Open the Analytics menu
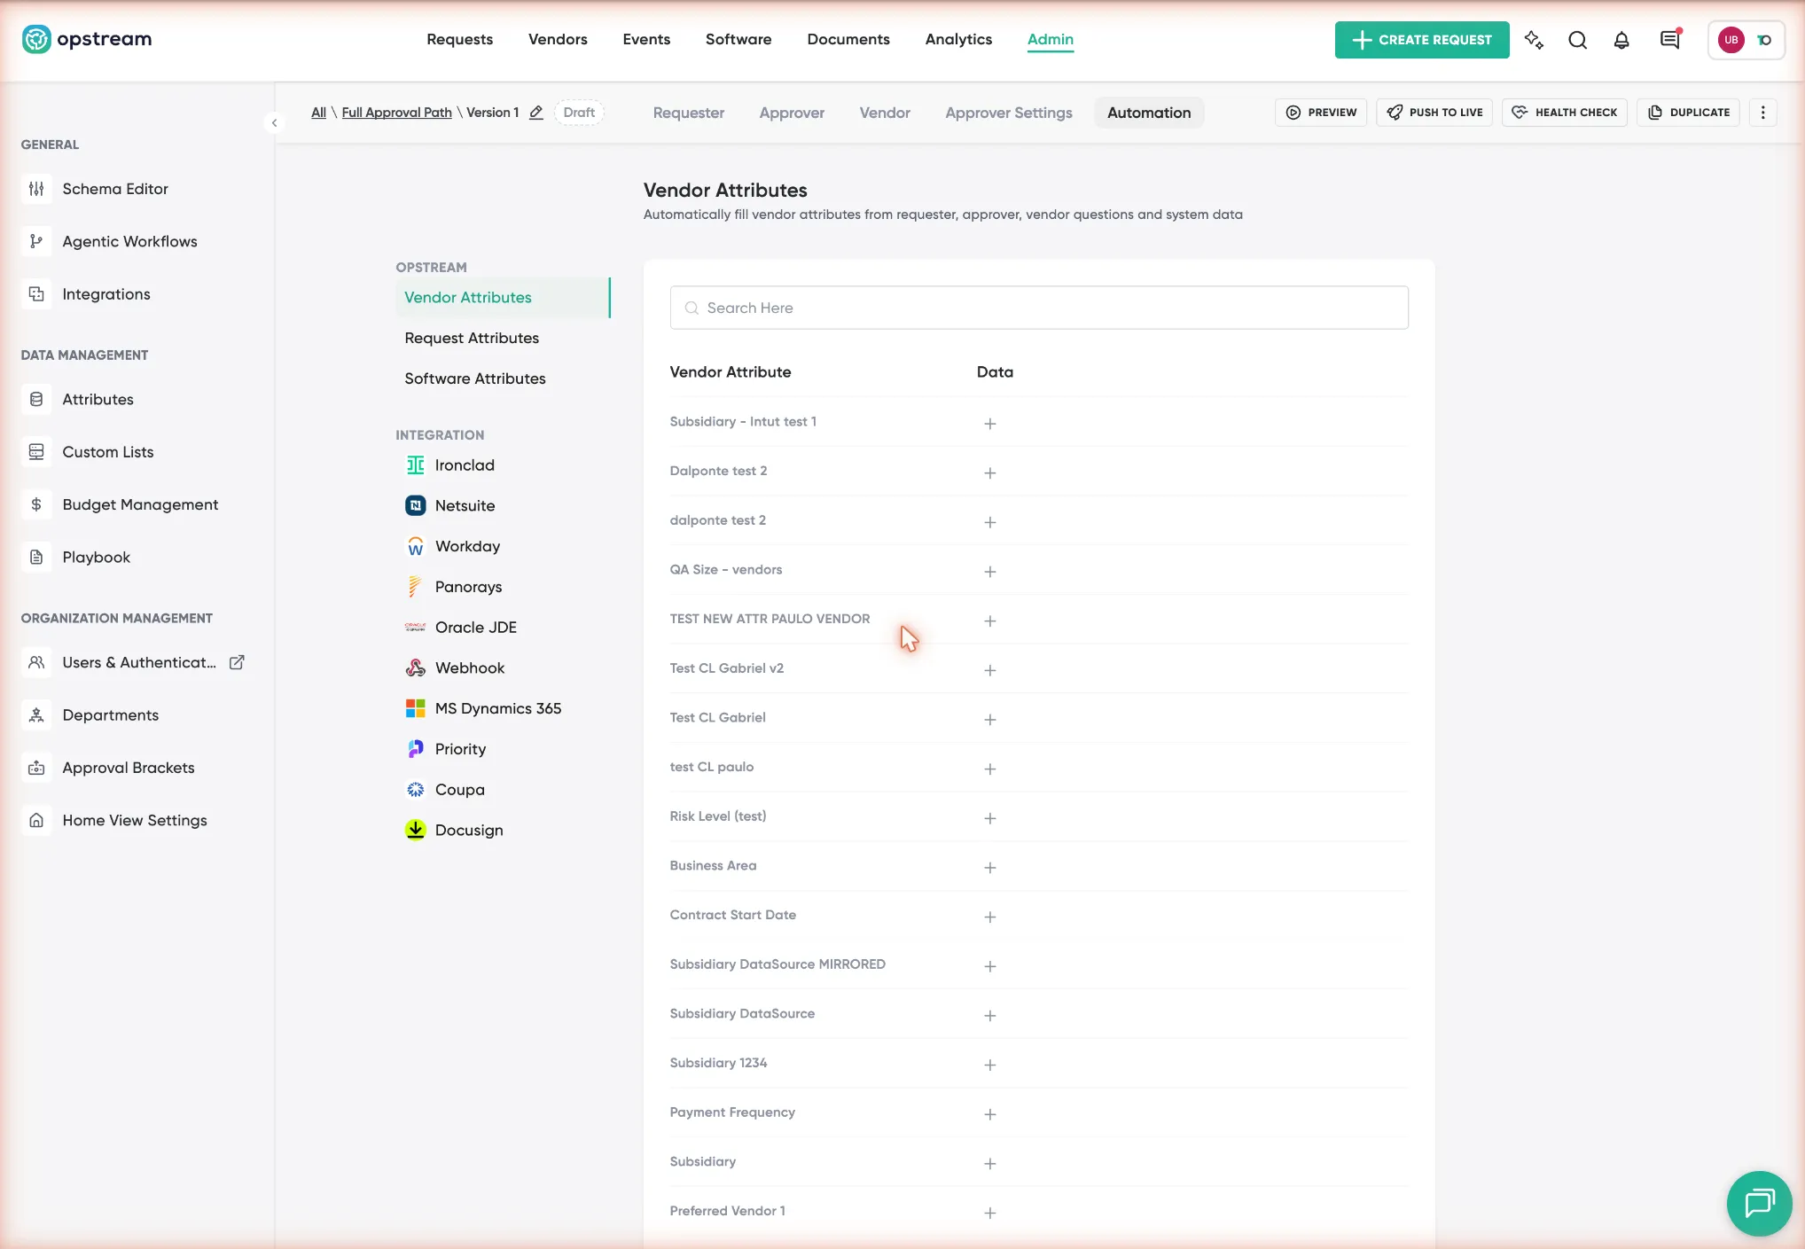The image size is (1805, 1249). point(958,39)
